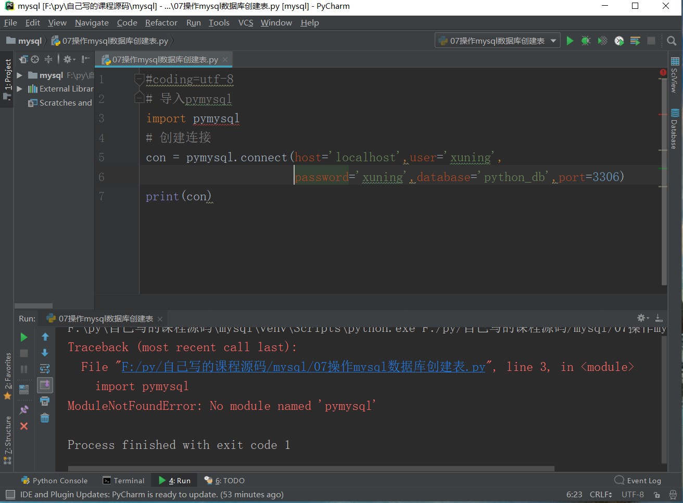This screenshot has width=683, height=503.
Task: Change CRLF line separator setting
Action: point(601,495)
